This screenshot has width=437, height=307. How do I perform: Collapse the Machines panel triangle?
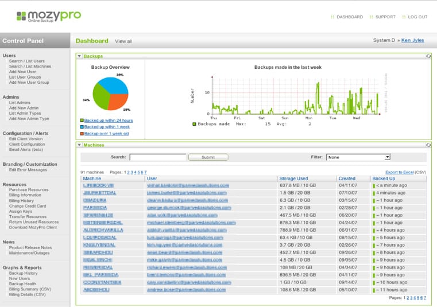(x=79, y=145)
